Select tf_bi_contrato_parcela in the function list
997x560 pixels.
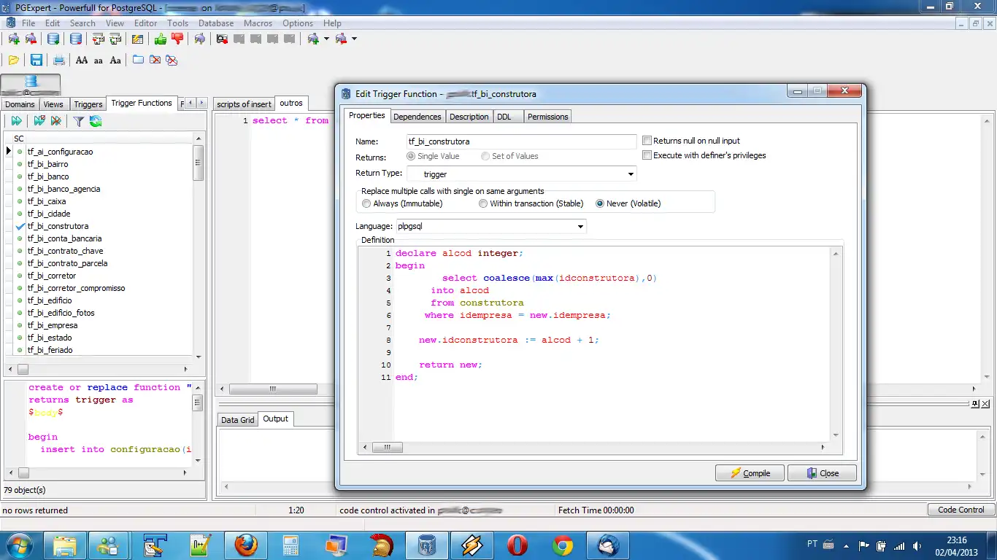coord(67,263)
